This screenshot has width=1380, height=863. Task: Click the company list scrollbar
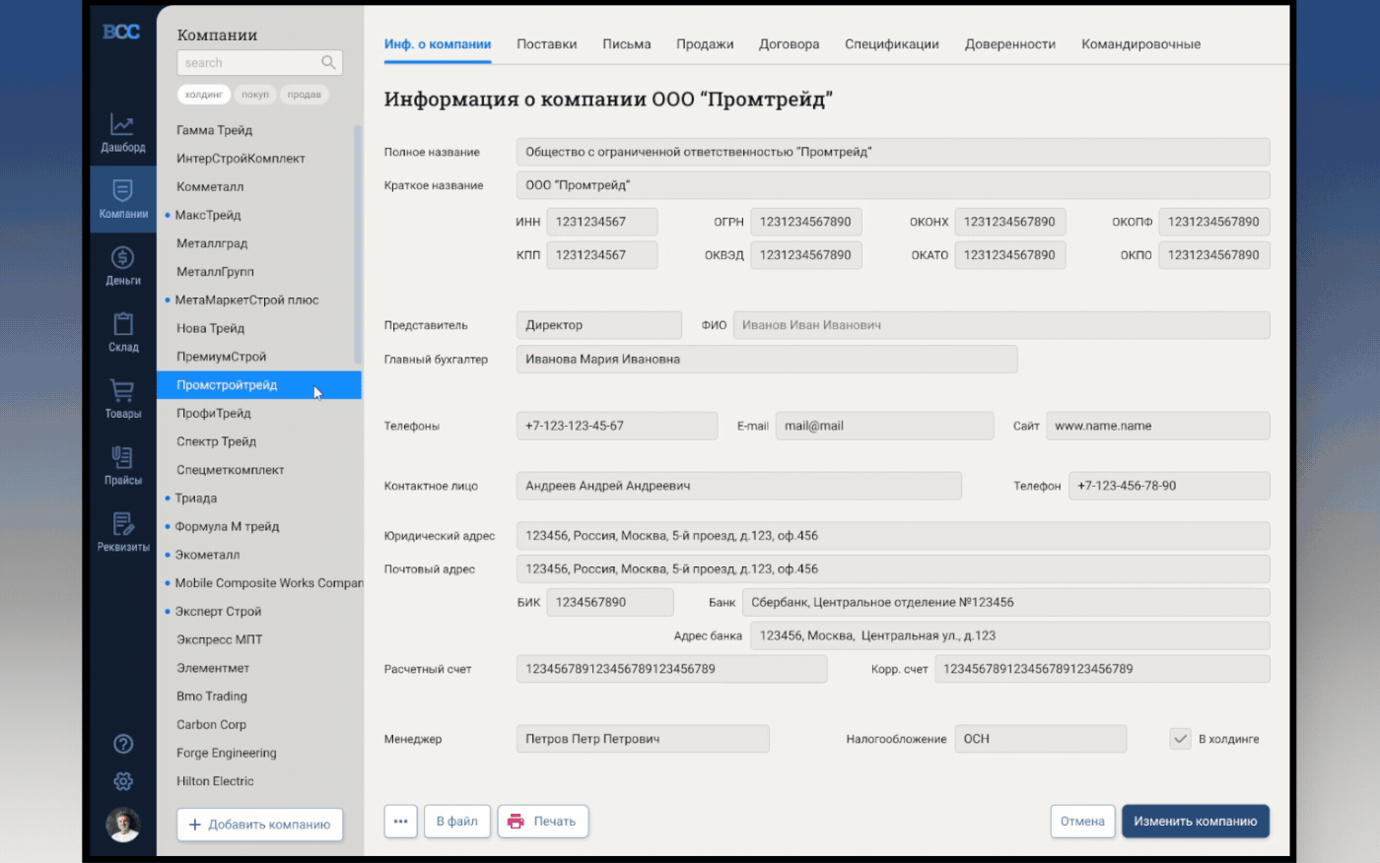(357, 244)
